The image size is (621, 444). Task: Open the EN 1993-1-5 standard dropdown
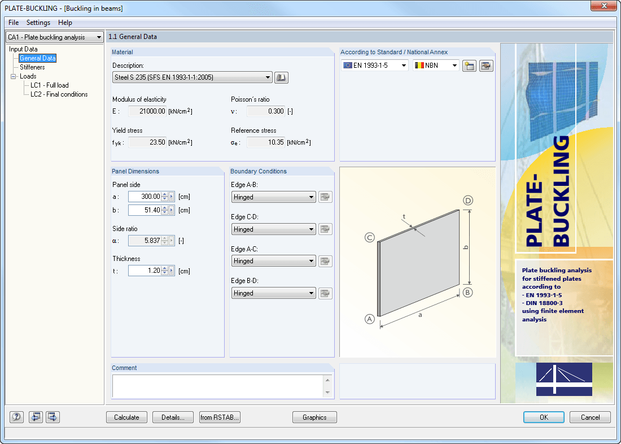(375, 66)
